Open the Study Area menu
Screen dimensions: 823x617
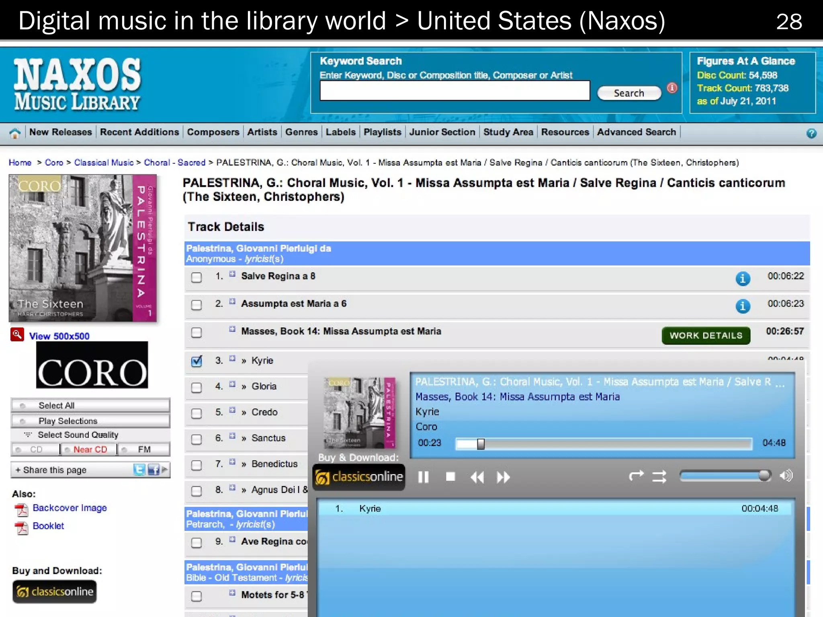point(508,132)
